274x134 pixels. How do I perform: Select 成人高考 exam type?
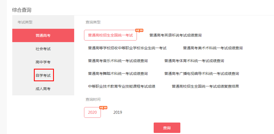click(x=43, y=89)
